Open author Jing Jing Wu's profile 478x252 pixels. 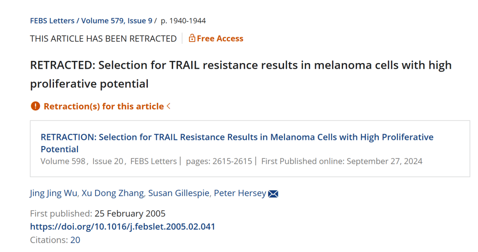[54, 193]
